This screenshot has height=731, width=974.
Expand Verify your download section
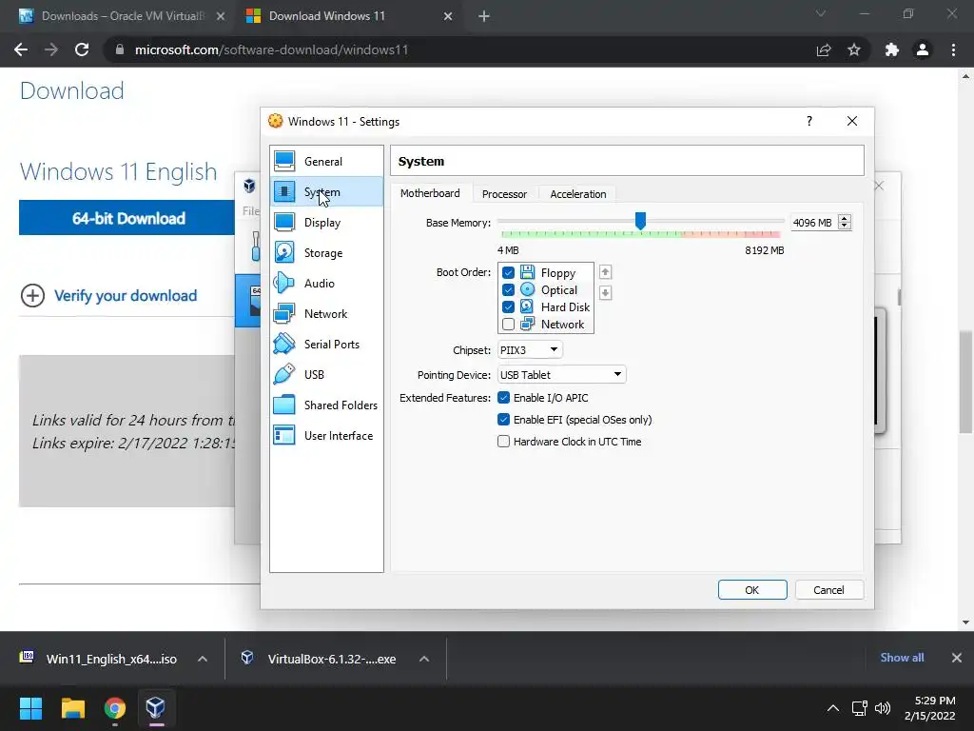click(x=32, y=295)
